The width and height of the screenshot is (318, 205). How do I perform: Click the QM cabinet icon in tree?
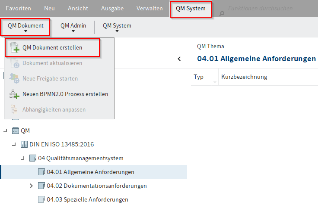(16, 130)
